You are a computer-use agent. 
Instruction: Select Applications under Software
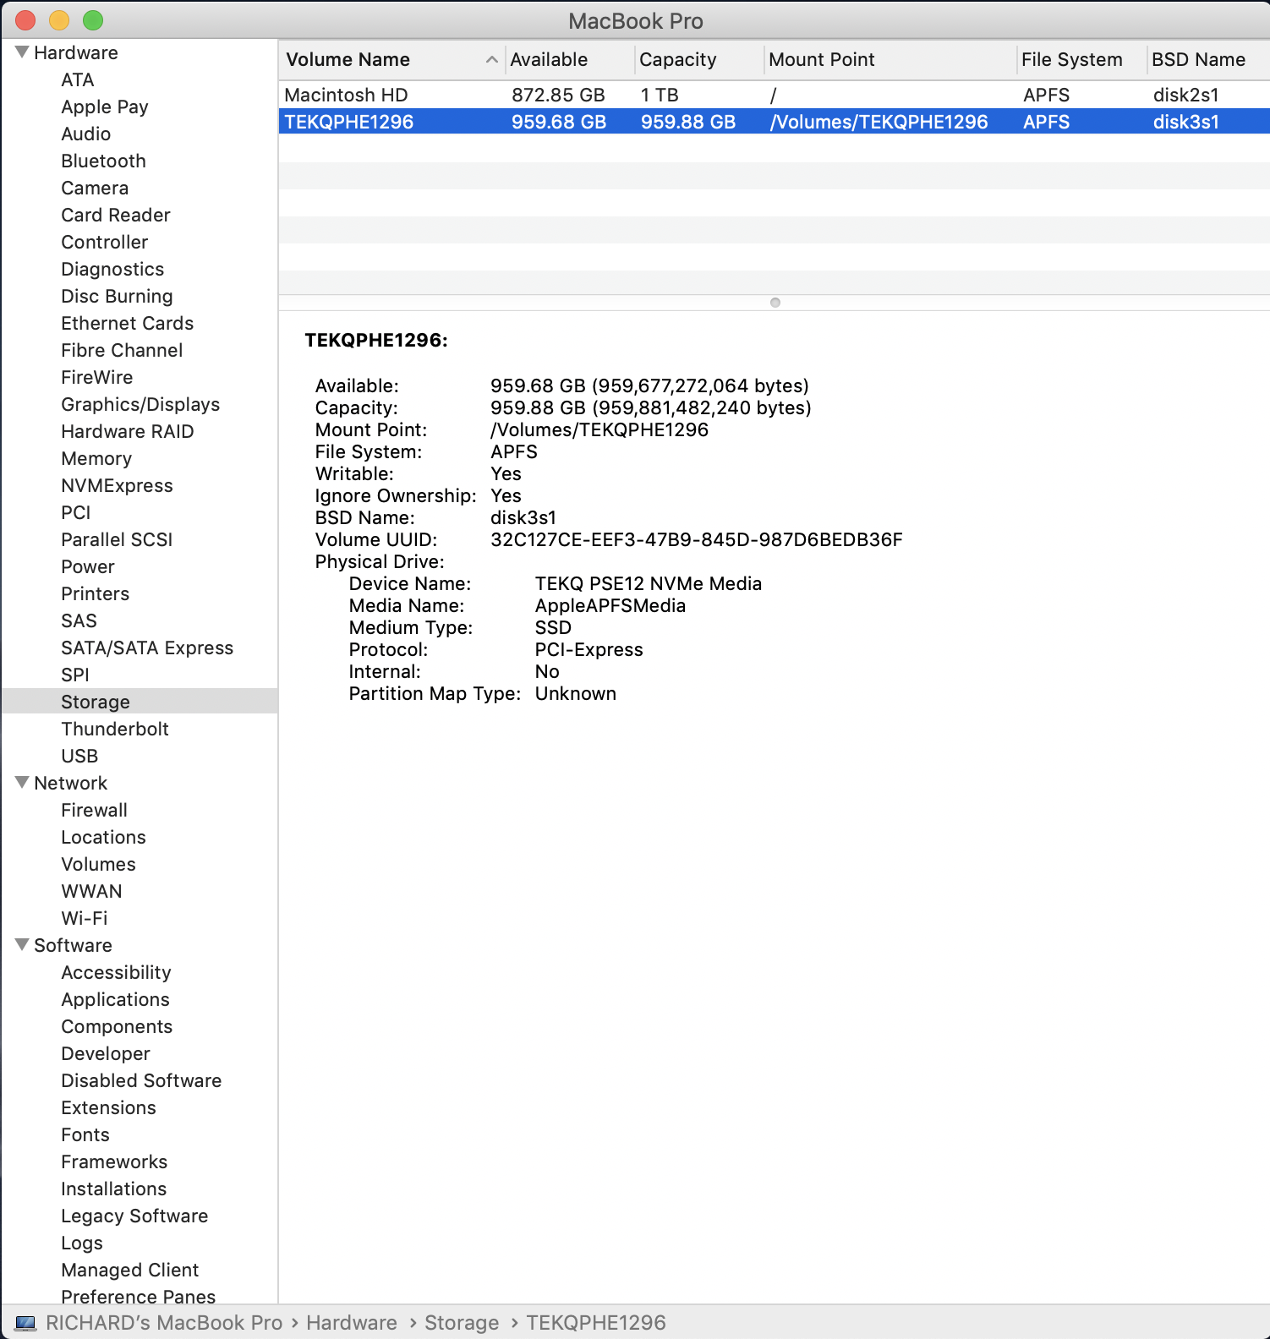tap(115, 999)
